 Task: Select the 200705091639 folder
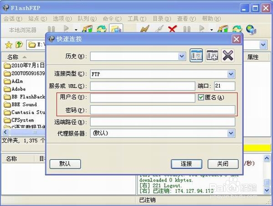(x=25, y=74)
